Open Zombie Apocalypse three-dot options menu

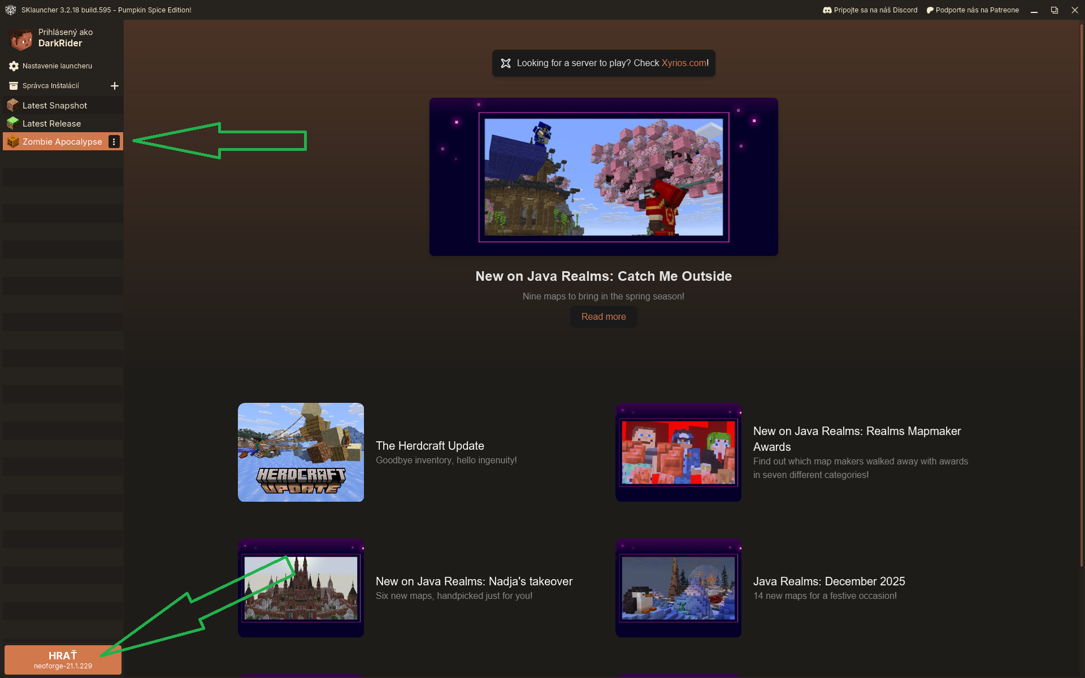114,142
